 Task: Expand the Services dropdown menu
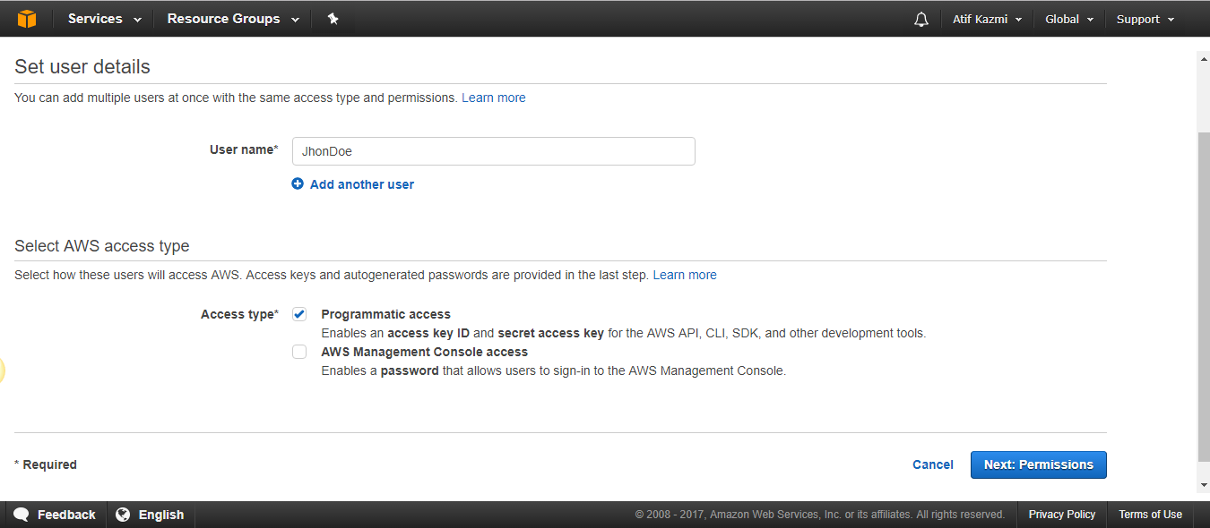coord(105,19)
